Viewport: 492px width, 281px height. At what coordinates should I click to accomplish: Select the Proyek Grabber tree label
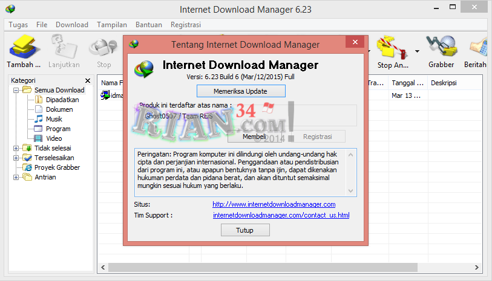57,167
